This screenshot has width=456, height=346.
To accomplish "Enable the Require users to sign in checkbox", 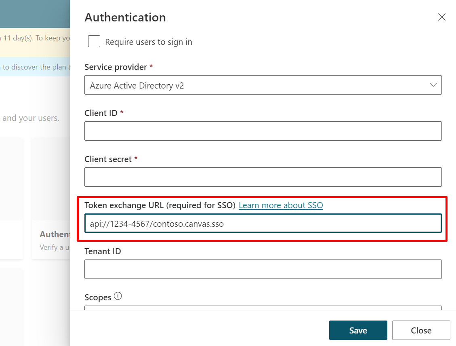I will pos(94,41).
